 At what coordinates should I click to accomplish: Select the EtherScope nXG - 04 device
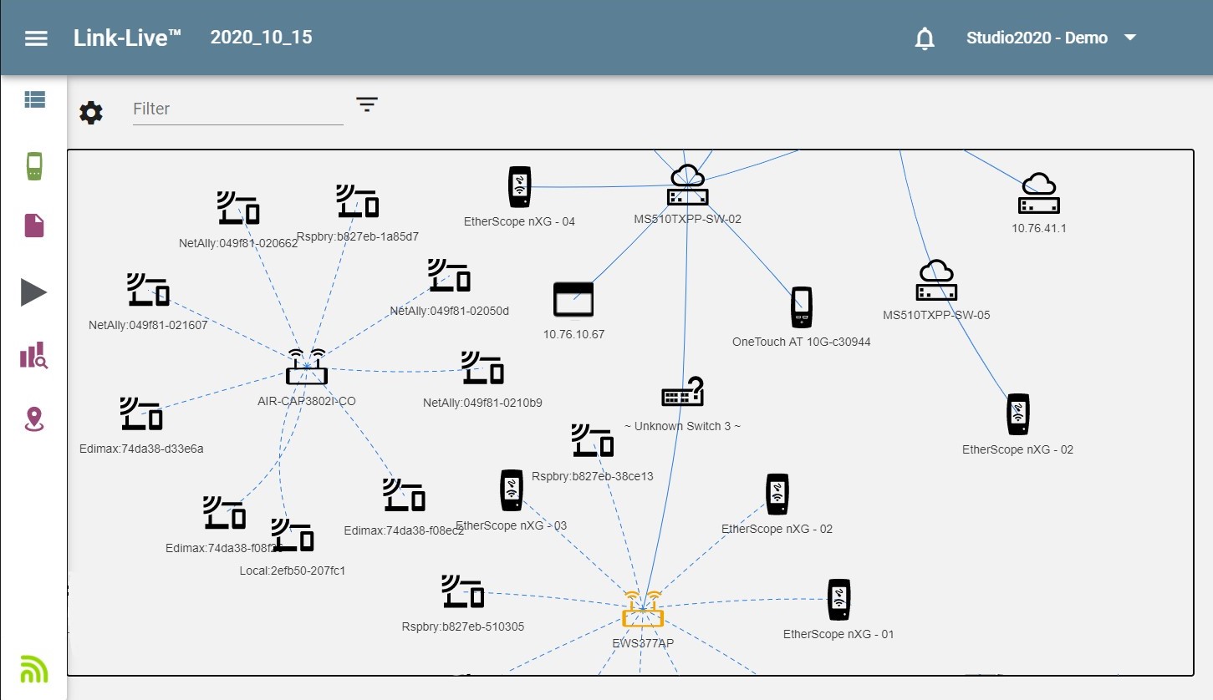point(520,187)
